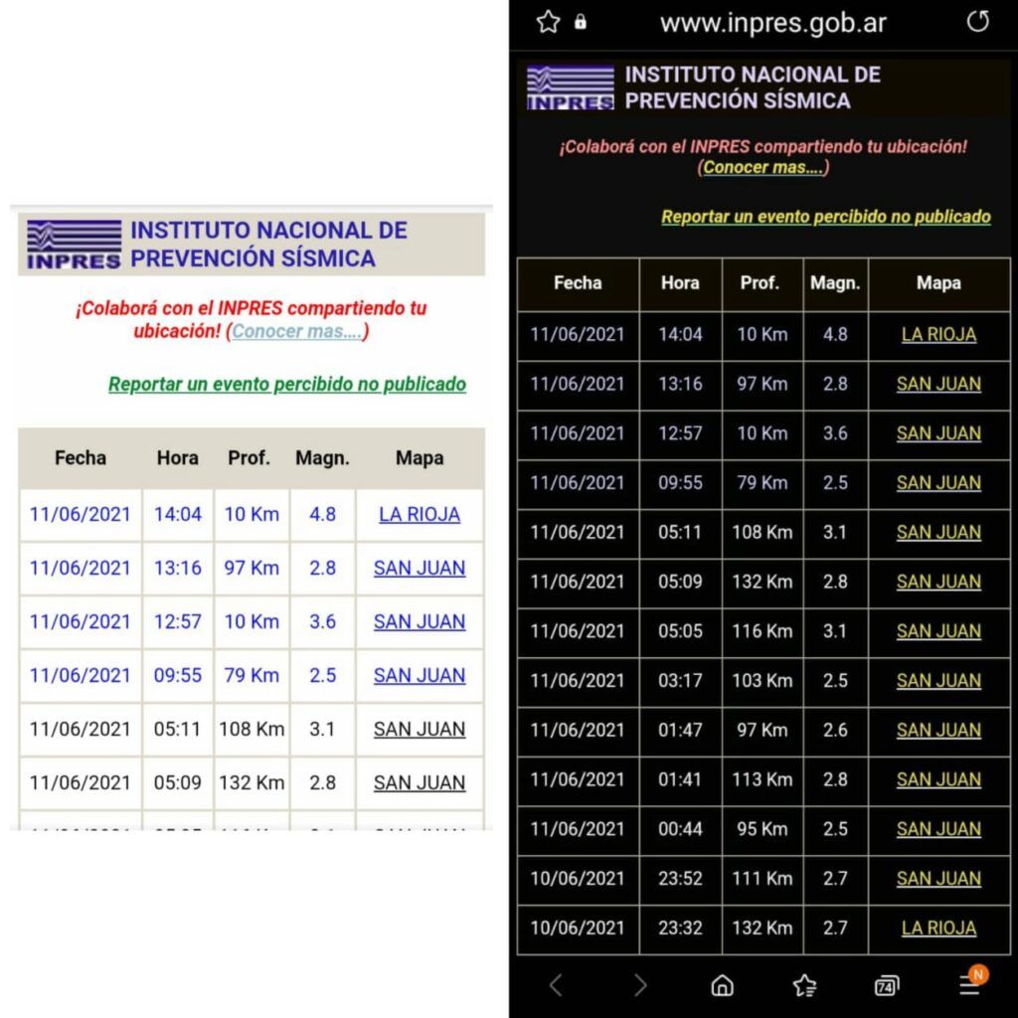Click the 'Fecha' column header on light page

(81, 458)
